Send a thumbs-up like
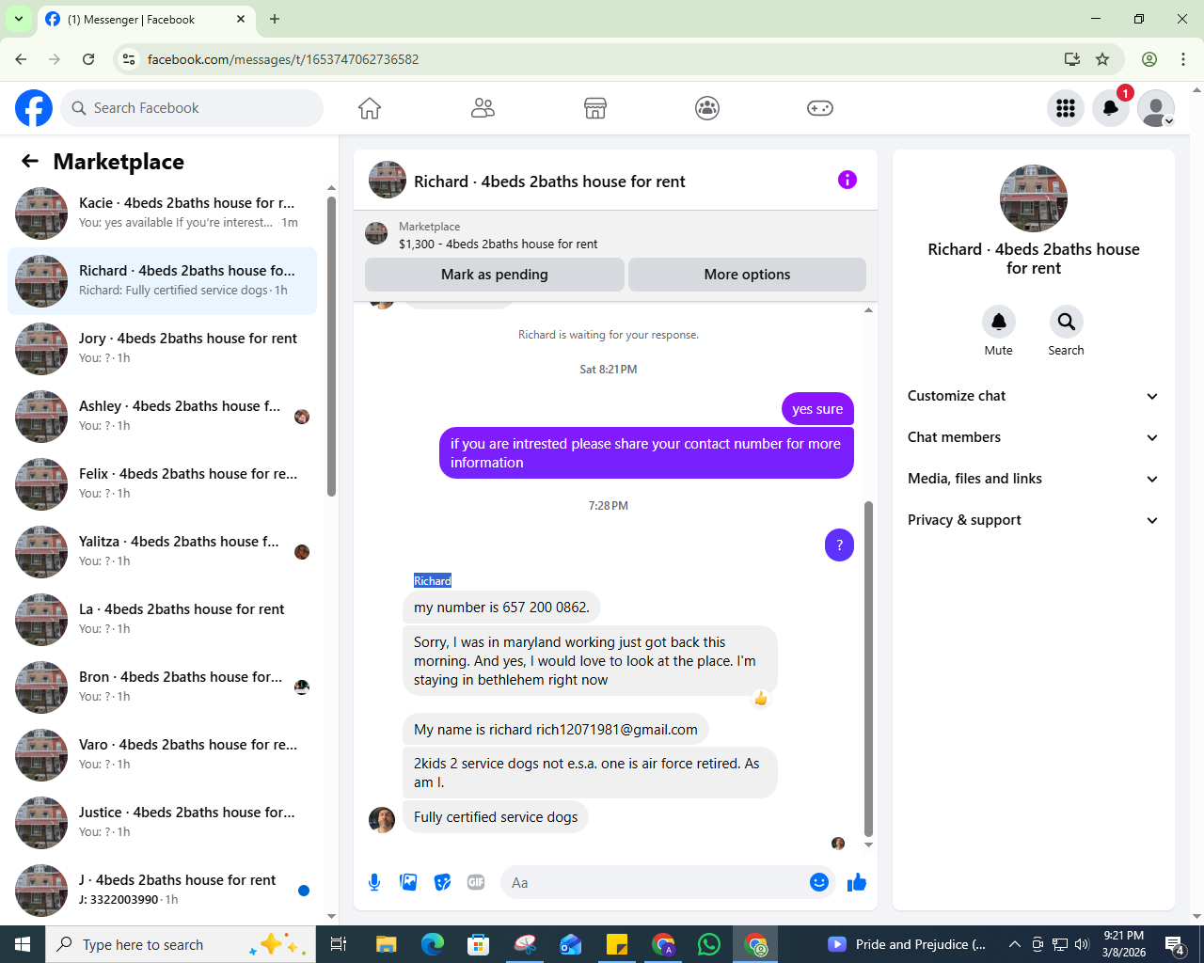Screen dimensions: 1204x963 (857, 882)
